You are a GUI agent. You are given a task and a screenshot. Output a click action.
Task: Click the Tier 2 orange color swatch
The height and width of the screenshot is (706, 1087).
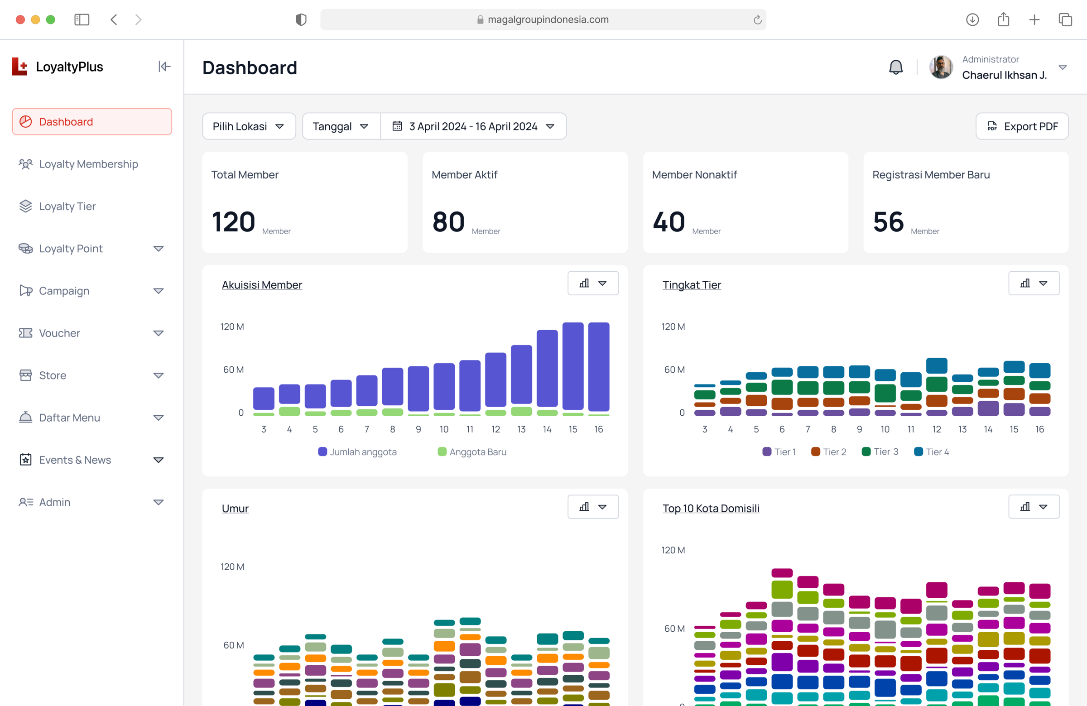click(x=815, y=451)
